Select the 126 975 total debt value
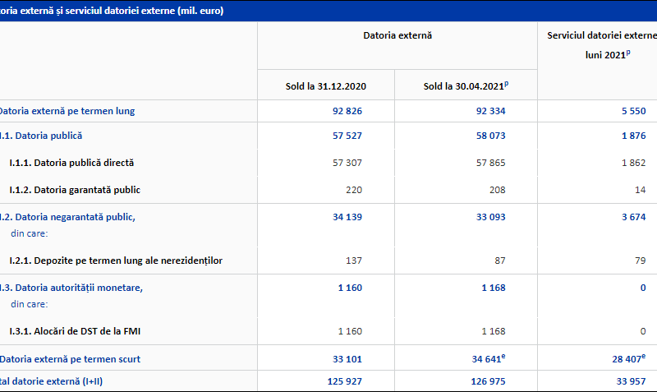 488,381
